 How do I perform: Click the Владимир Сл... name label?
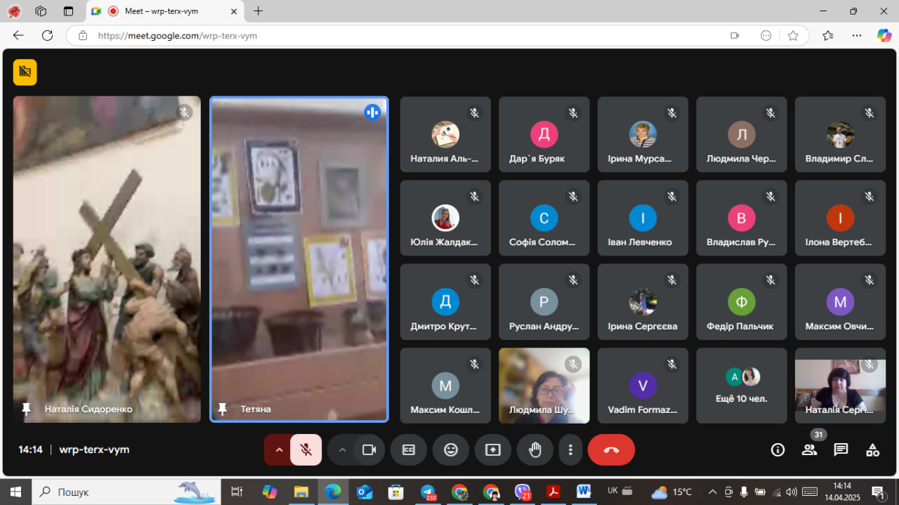839,159
